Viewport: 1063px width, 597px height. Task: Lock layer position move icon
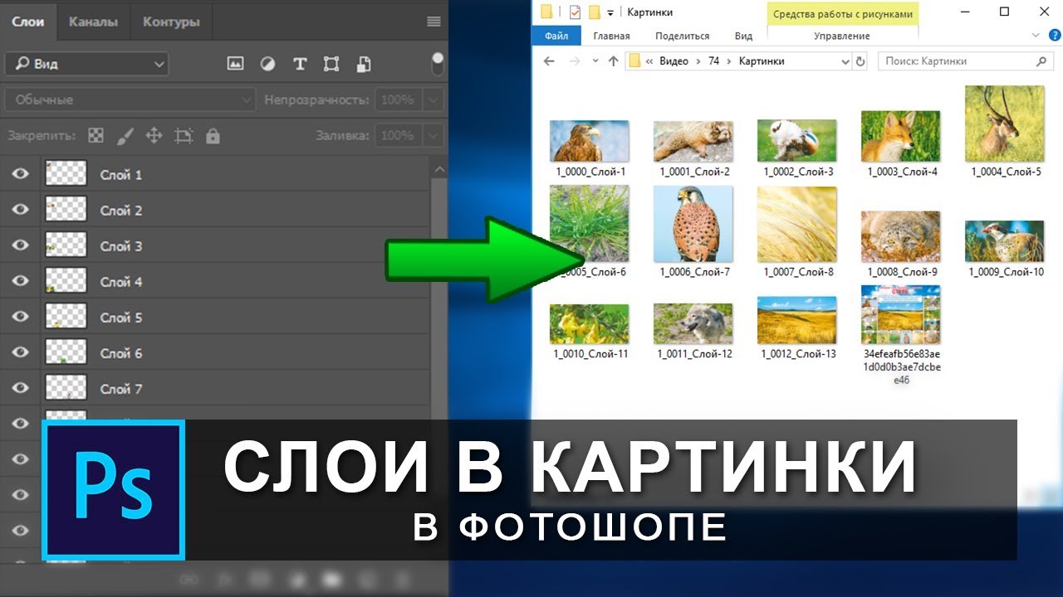(x=154, y=135)
